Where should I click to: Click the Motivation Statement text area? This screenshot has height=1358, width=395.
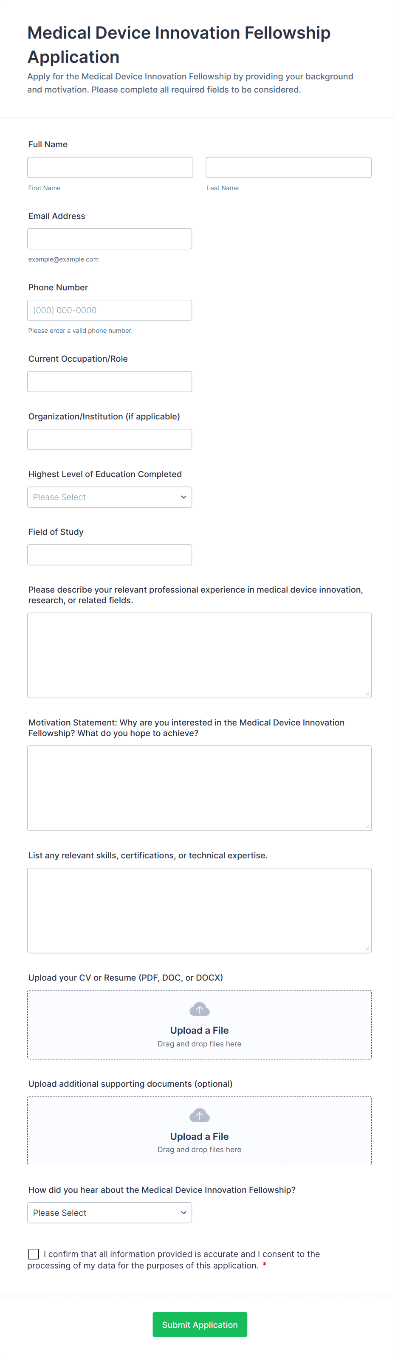tap(199, 787)
